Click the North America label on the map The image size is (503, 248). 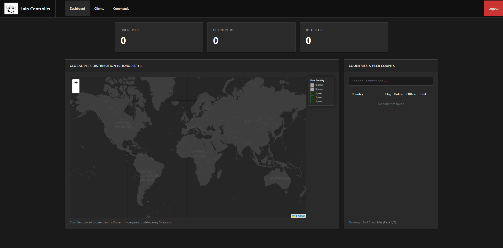[123, 125]
